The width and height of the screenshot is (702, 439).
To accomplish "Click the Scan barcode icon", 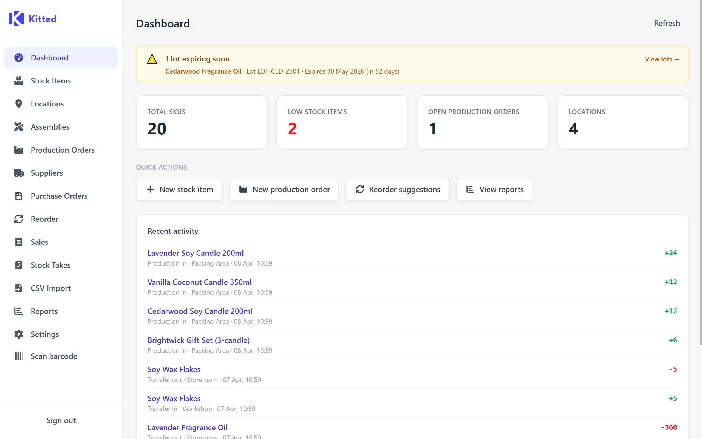I will pyautogui.click(x=19, y=356).
